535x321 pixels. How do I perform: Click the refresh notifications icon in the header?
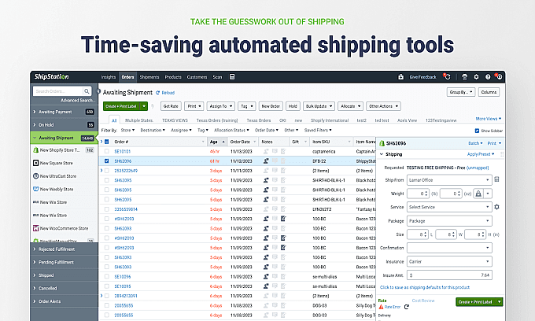[x=447, y=77]
